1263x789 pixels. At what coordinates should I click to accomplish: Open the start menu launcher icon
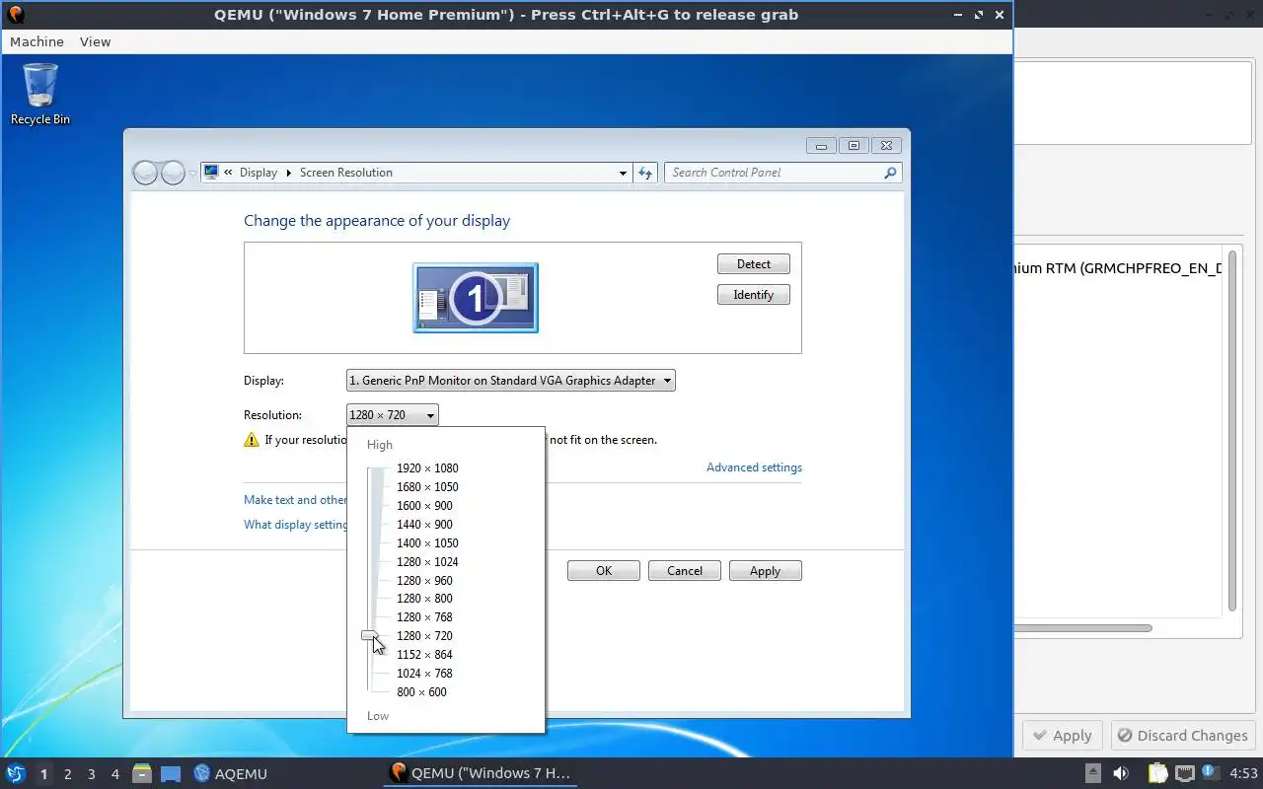(15, 773)
